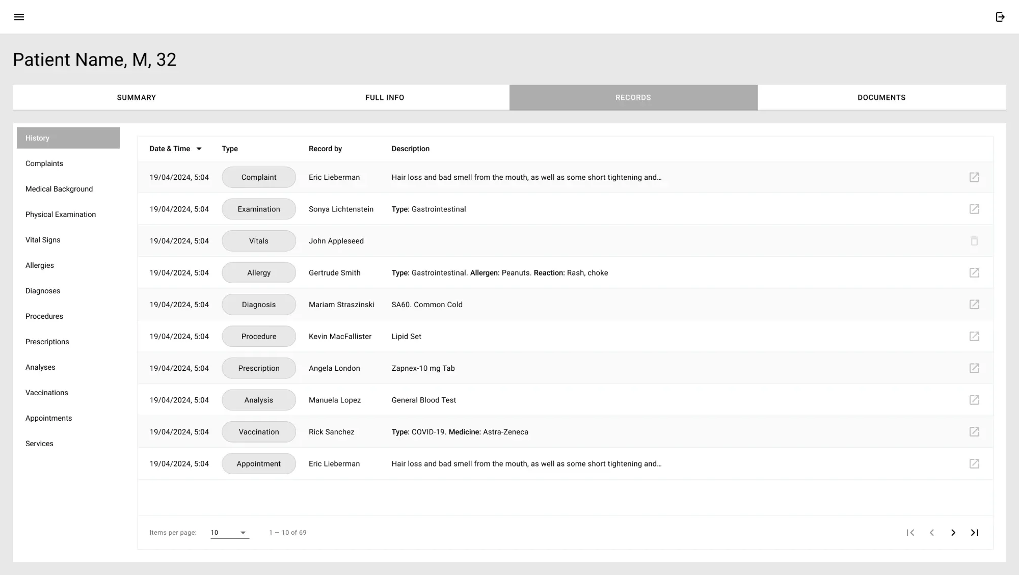
Task: Click 'Zapnex-10 mg Tab' description
Action: [x=423, y=368]
